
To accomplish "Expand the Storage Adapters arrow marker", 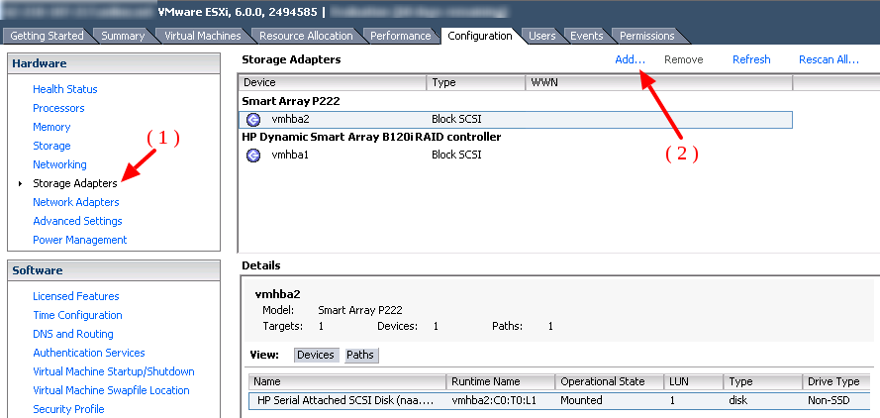I will [x=20, y=184].
